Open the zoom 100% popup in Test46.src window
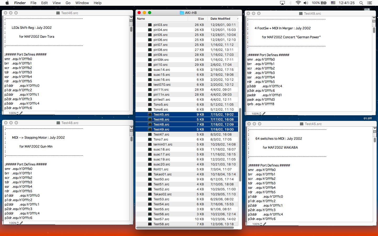Viewport: 378px width, 236px height. [x=14, y=113]
